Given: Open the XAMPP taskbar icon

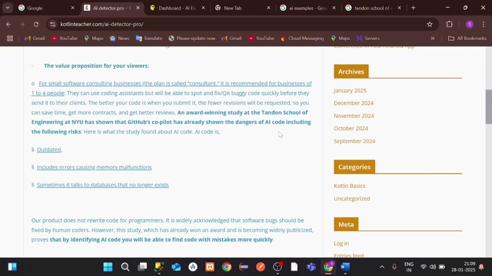Looking at the screenshot, I should coord(210,267).
